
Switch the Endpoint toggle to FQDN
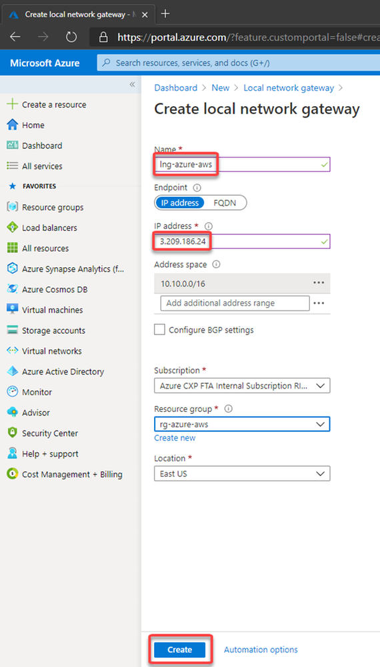pos(225,203)
